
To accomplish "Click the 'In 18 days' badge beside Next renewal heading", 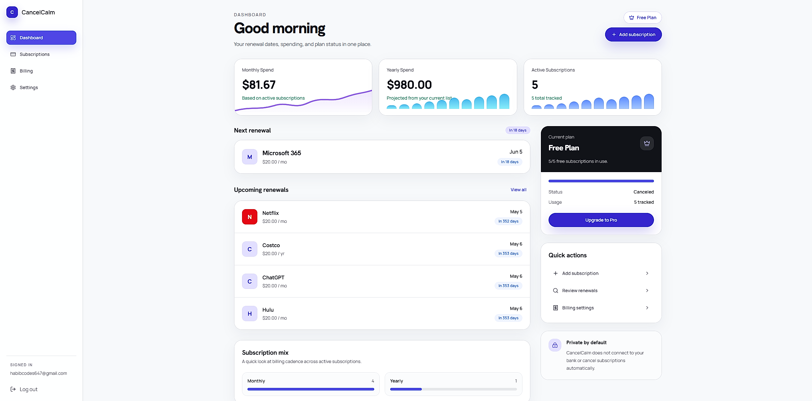I will (x=518, y=130).
